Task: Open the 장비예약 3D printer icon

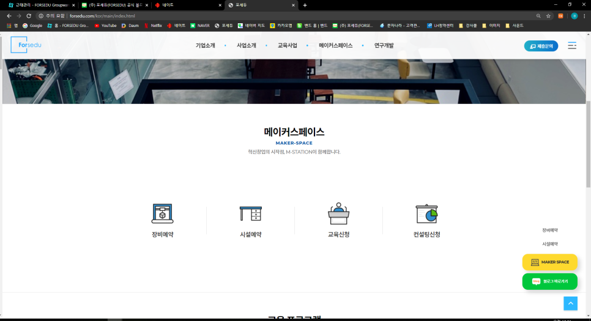Action: (x=163, y=213)
